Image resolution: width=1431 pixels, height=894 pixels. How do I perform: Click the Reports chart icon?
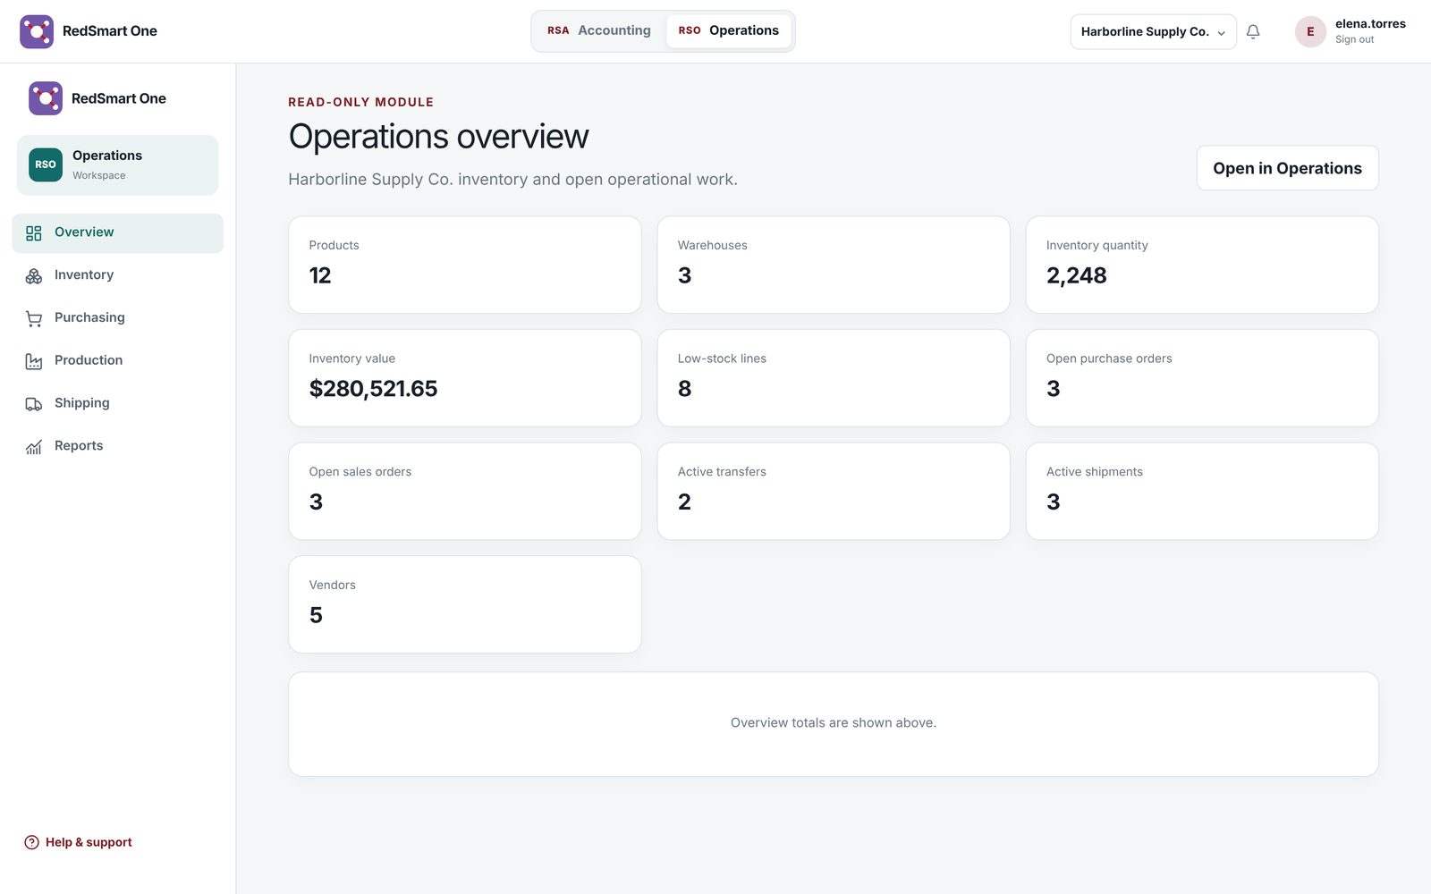[34, 447]
